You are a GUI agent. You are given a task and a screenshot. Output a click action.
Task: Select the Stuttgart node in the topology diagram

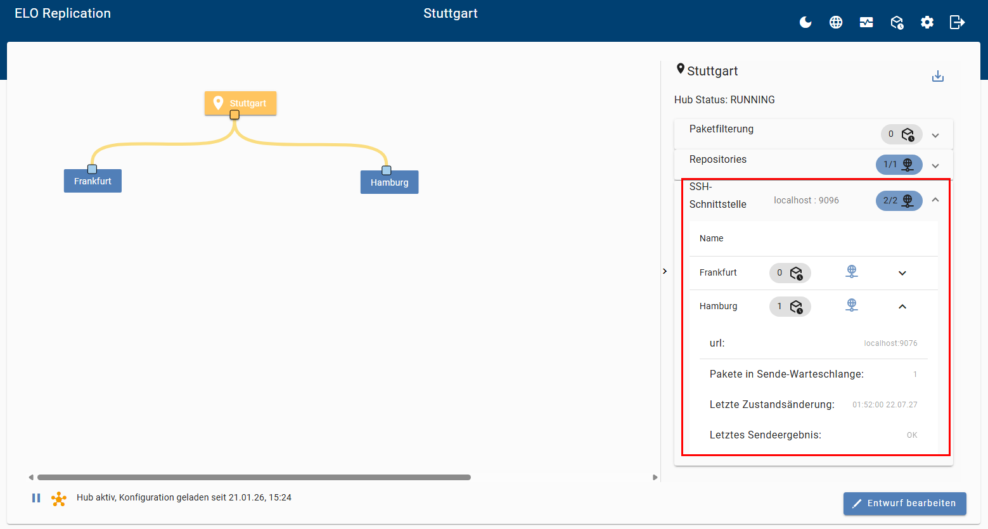(x=240, y=103)
